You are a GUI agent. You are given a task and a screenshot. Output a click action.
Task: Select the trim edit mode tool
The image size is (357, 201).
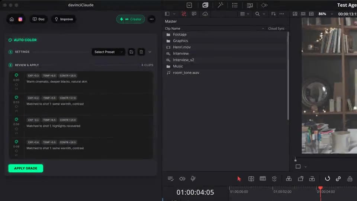(251, 179)
